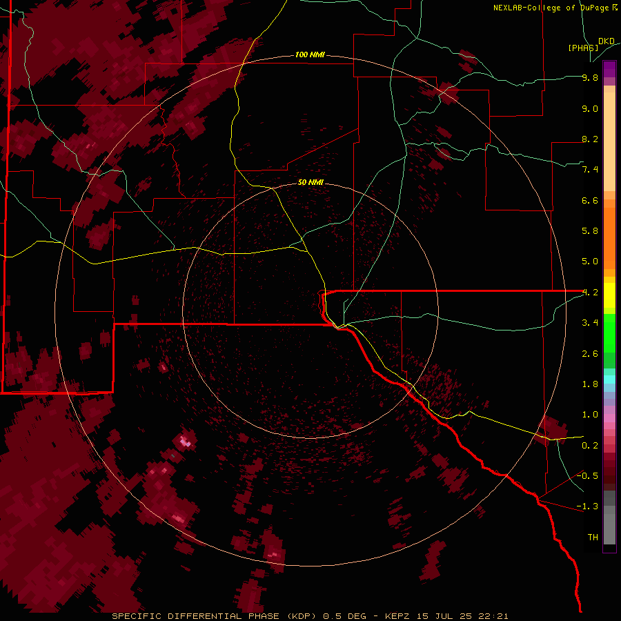Image resolution: width=621 pixels, height=621 pixels.
Task: Click the 0.2 scale value
Action: click(590, 445)
